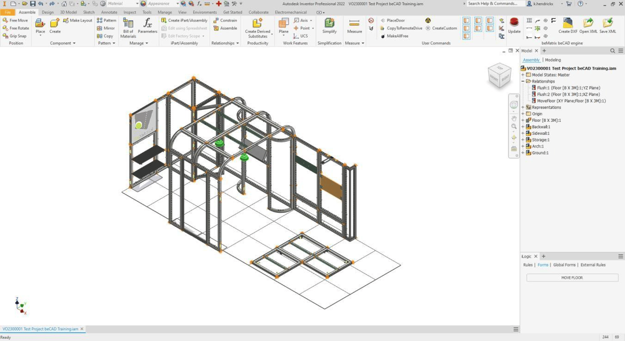Select the Free Move tool

pos(15,20)
